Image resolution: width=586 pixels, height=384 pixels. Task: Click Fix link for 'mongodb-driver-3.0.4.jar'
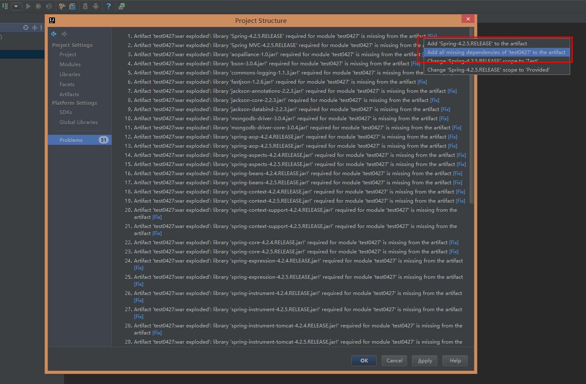click(x=444, y=119)
